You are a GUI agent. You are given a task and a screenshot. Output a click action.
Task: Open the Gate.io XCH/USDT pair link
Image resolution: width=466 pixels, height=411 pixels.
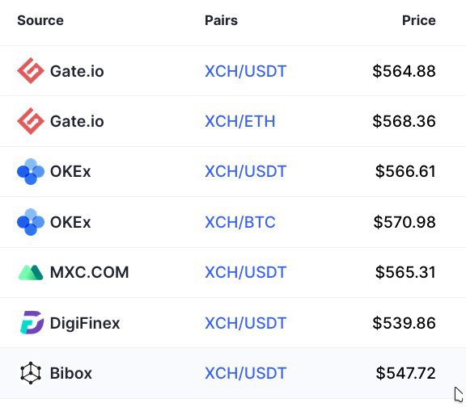click(245, 71)
